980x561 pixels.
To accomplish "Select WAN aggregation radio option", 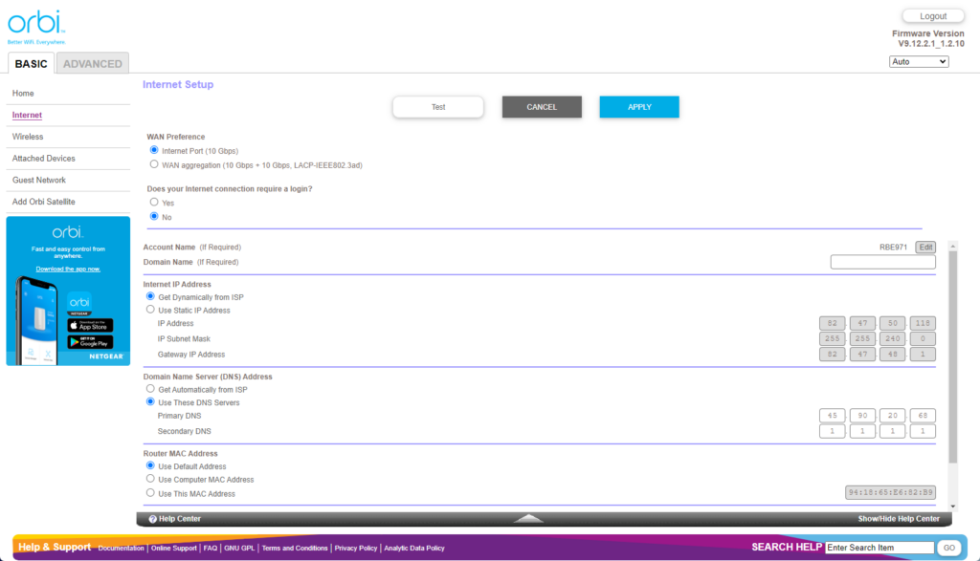I will [x=154, y=164].
